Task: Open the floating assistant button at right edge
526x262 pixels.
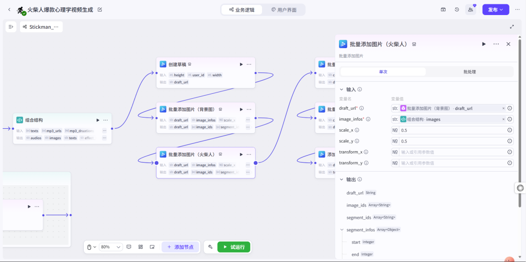Action: tap(520, 188)
